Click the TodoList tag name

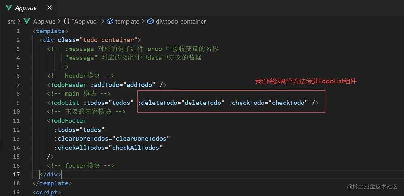(x=65, y=103)
